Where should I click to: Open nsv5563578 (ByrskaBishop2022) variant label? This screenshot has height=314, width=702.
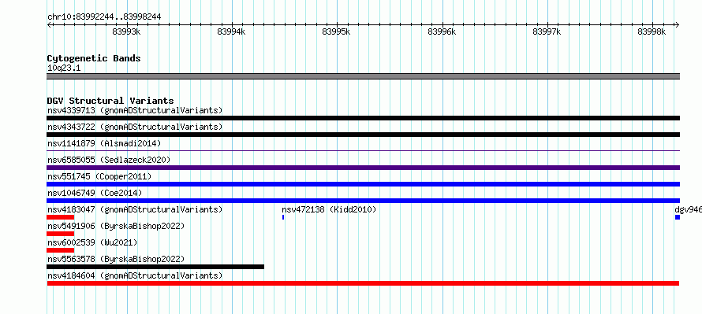(116, 259)
